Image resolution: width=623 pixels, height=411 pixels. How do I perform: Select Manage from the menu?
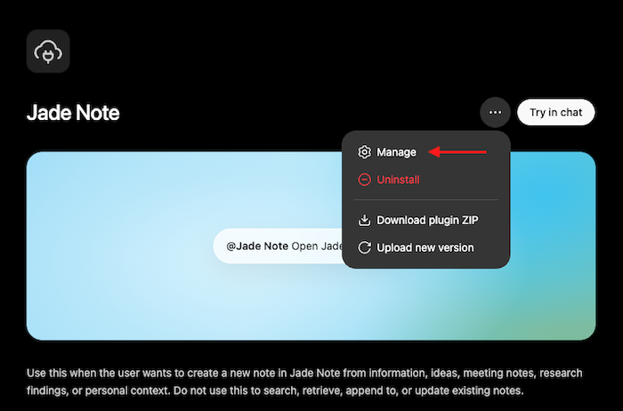(x=426, y=152)
